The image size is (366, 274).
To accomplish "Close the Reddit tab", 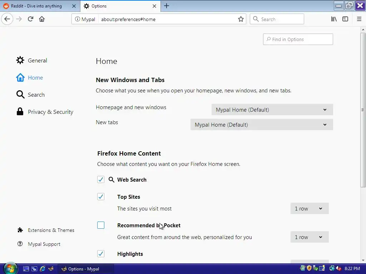I will (x=74, y=6).
